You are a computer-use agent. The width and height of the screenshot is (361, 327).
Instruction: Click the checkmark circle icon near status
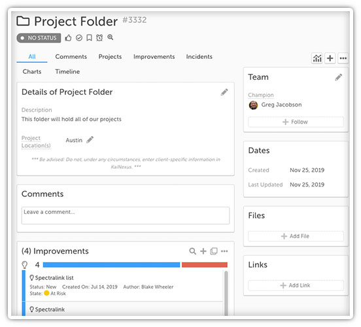pos(79,38)
